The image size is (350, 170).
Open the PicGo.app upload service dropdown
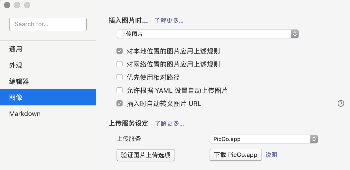(x=263, y=139)
